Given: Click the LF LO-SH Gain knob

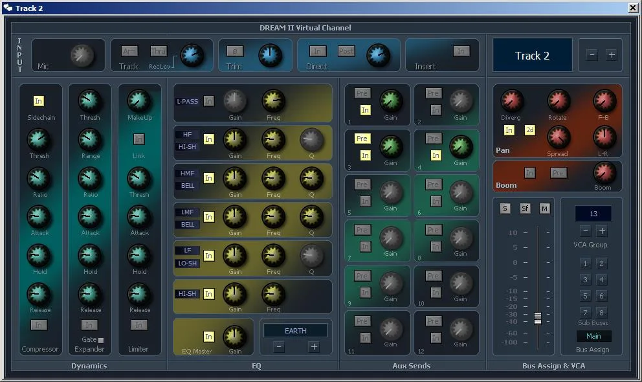Looking at the screenshot, I should pyautogui.click(x=235, y=256).
